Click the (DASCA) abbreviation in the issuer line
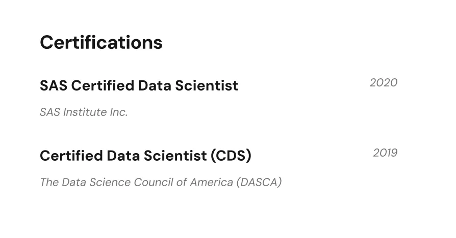This screenshot has width=456, height=238. (259, 182)
